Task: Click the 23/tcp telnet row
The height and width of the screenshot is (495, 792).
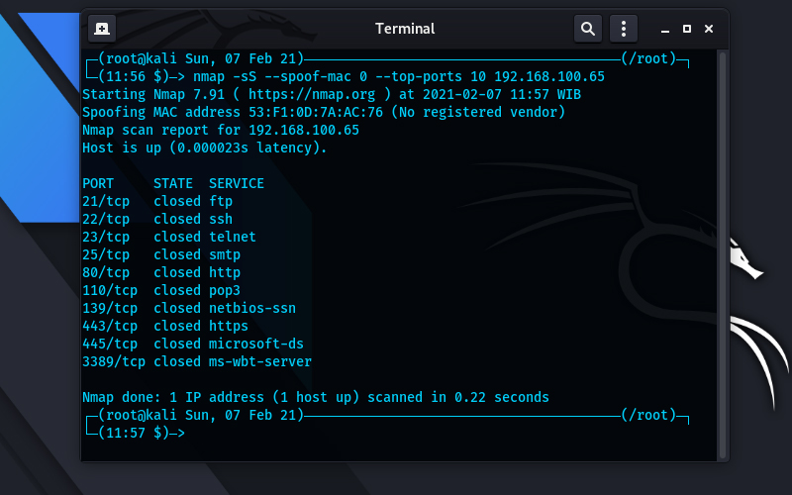Action: [169, 237]
